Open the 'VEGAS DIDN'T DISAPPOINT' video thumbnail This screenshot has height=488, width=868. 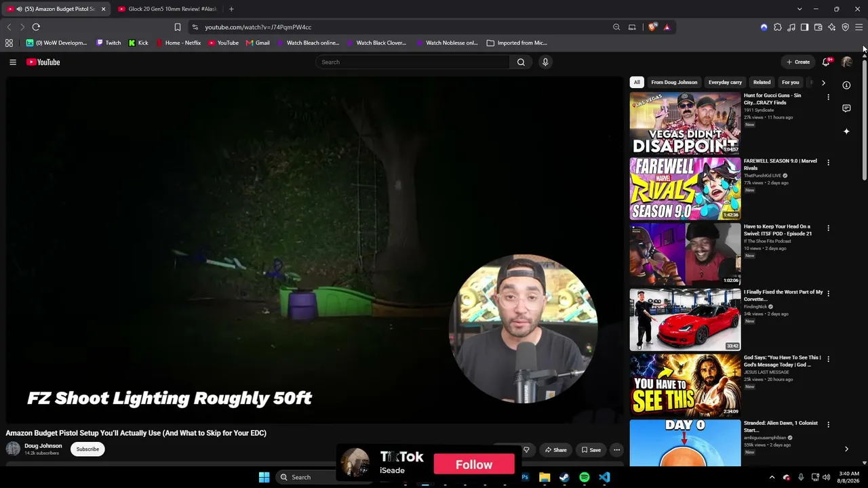[x=685, y=123]
